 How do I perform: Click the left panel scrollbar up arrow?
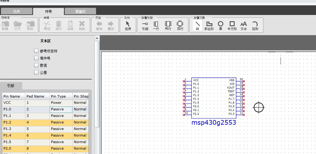pos(97,38)
